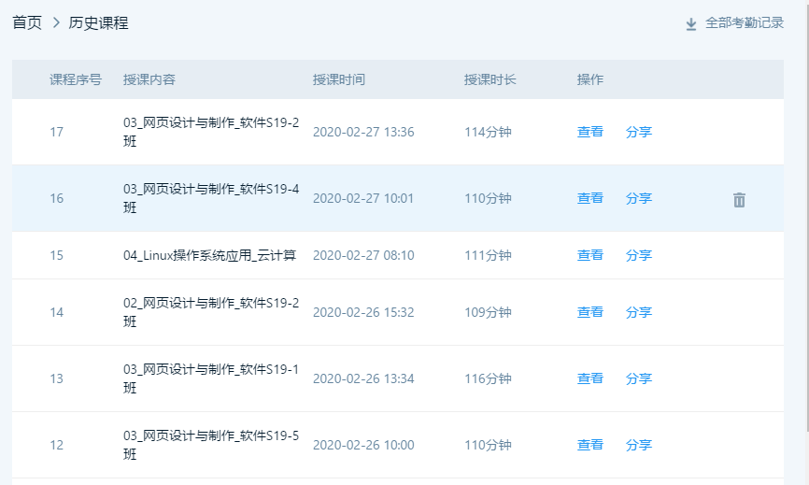The width and height of the screenshot is (809, 485).
Task: Share course 13 with 分享
Action: 638,378
